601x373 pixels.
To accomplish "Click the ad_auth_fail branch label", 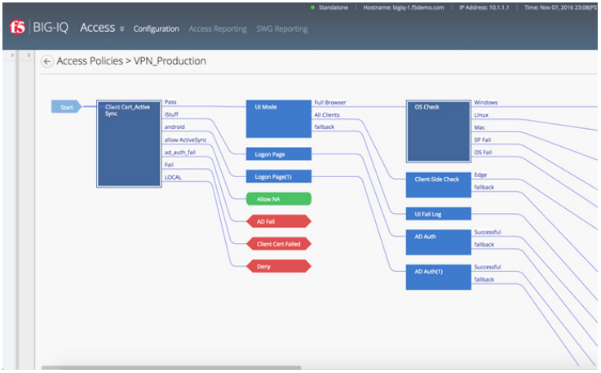I will click(x=179, y=153).
